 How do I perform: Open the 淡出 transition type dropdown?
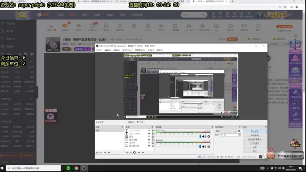click(226, 131)
